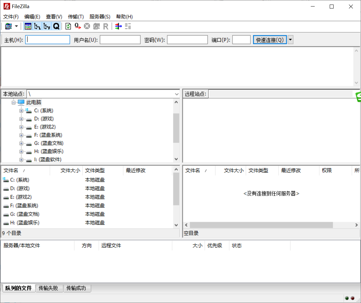Expand the D: (游戏) drive node

[x=21, y=119]
